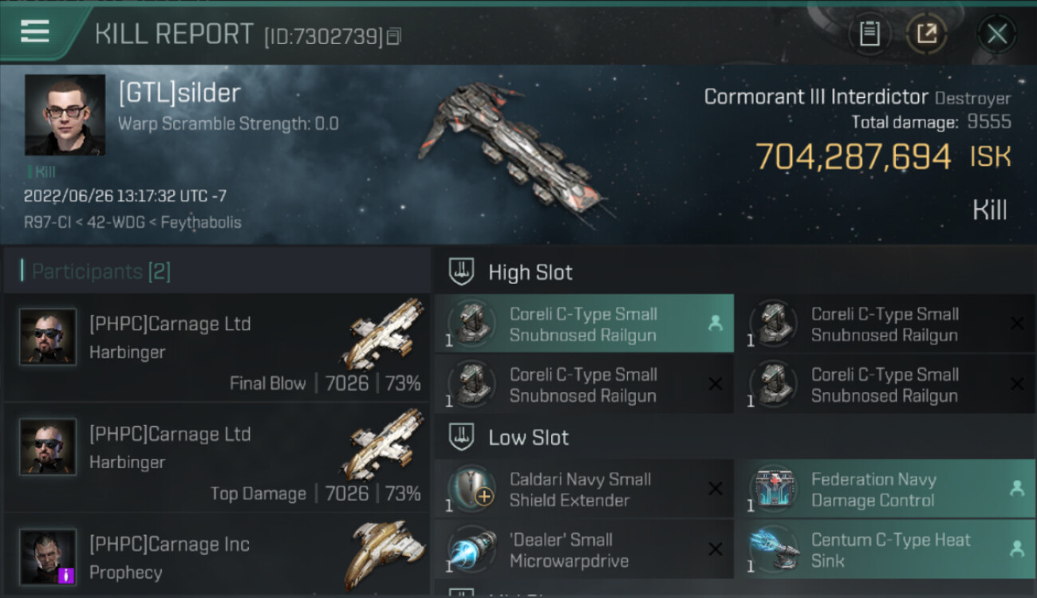Copy the kill report ID

tap(395, 36)
